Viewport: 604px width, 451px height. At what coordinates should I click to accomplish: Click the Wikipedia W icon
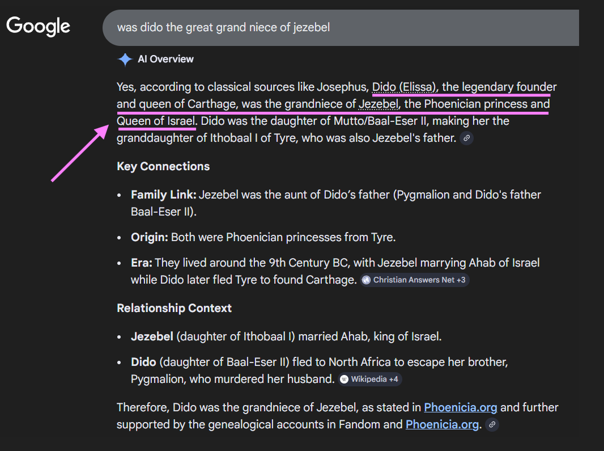click(x=344, y=380)
